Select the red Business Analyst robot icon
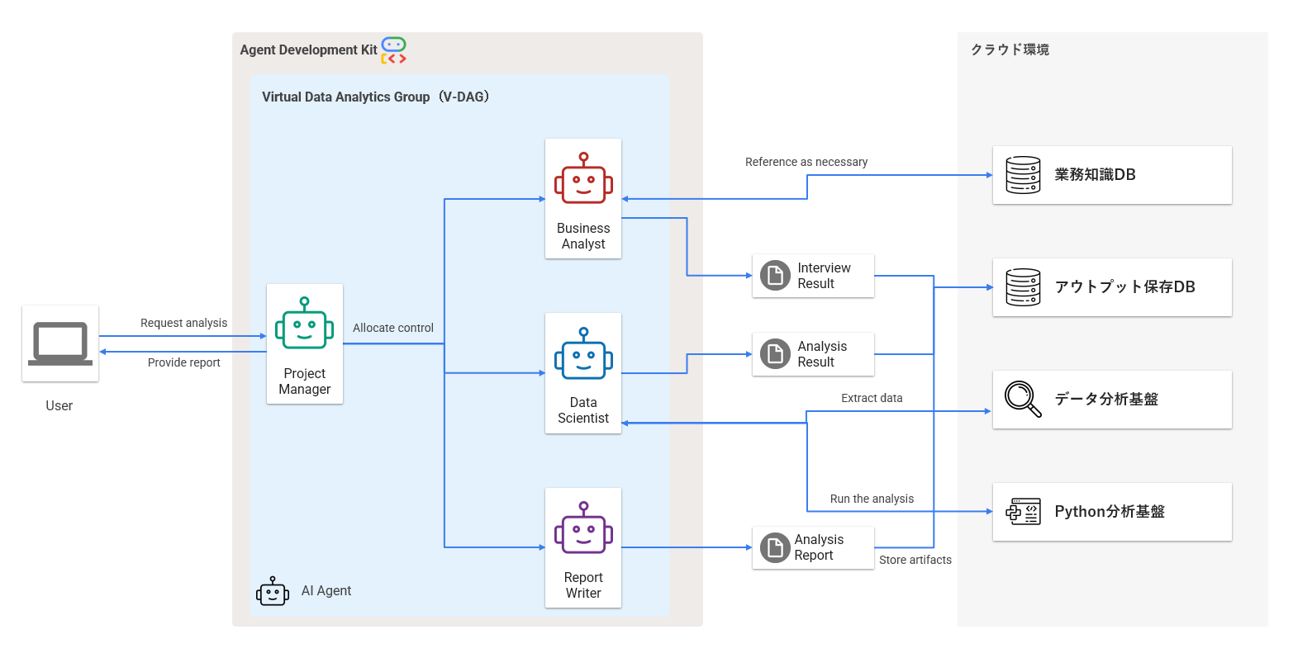 pos(583,178)
